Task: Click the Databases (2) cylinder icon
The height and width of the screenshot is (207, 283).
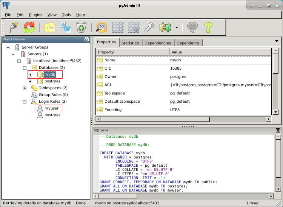Action: point(34,68)
